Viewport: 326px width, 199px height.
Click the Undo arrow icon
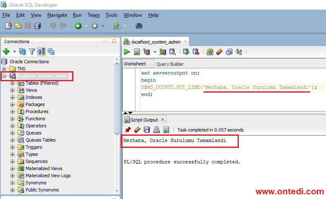coord(53,26)
